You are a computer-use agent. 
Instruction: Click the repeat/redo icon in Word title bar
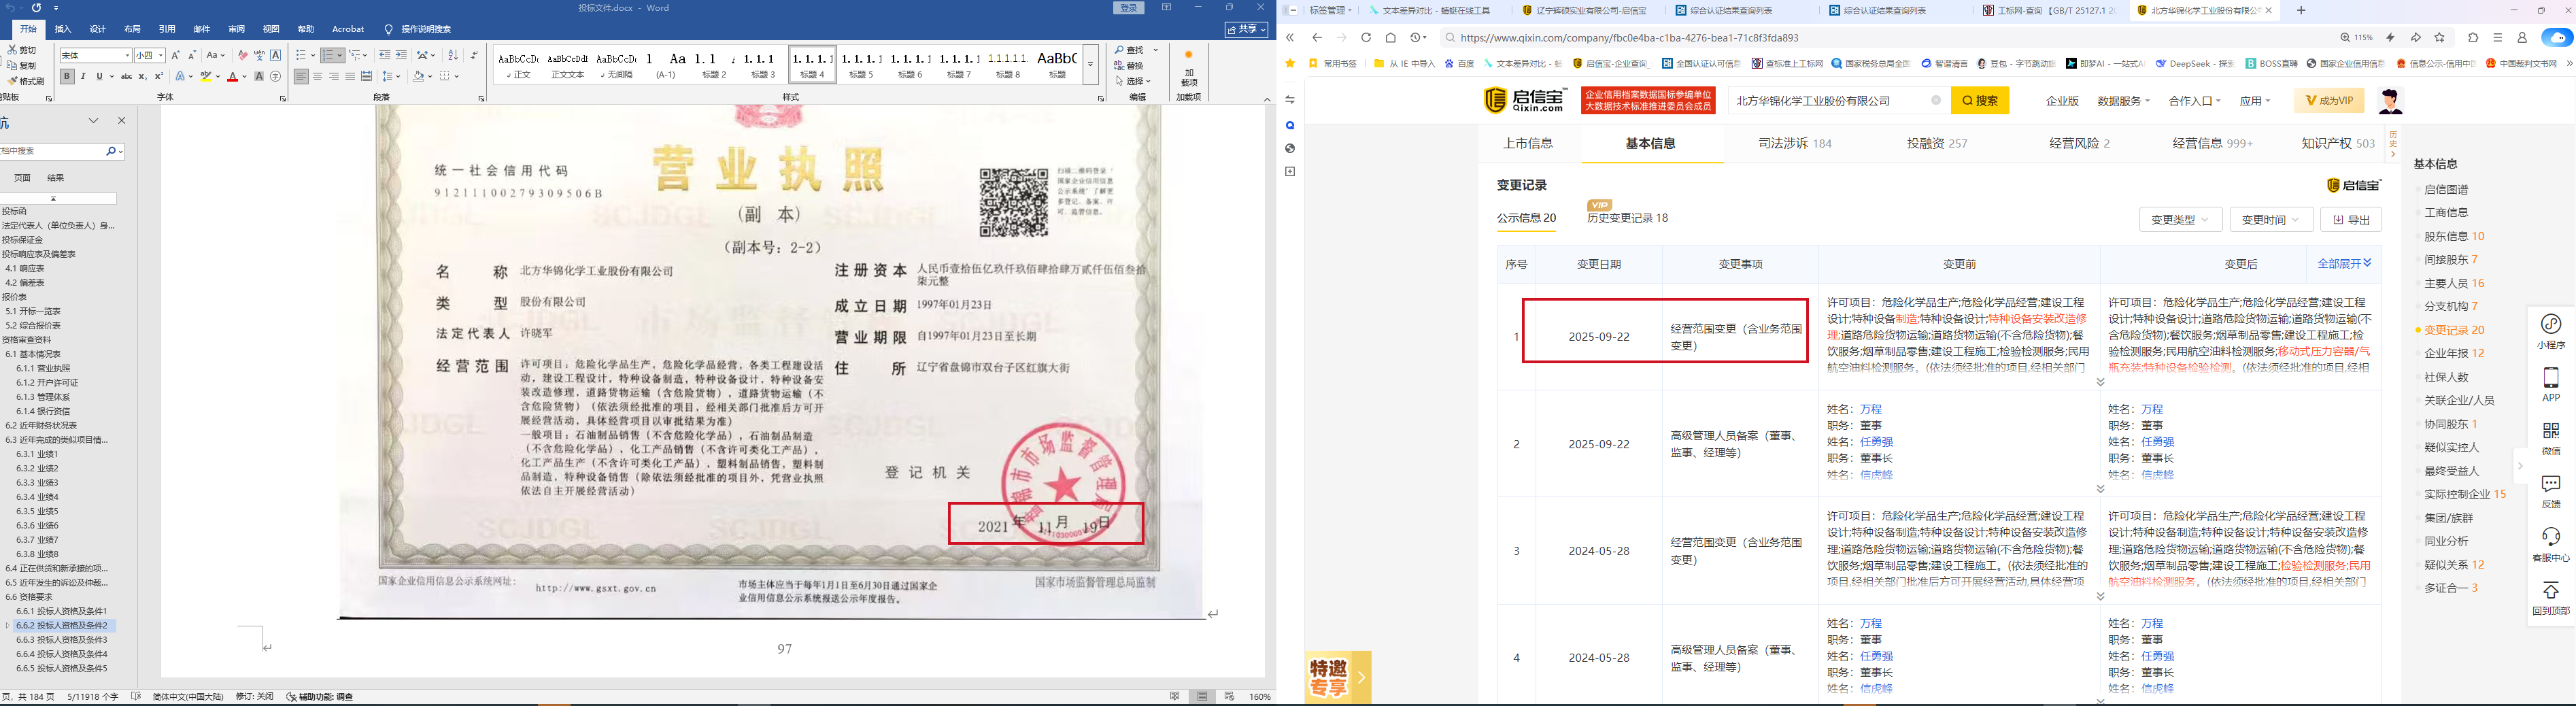(36, 8)
